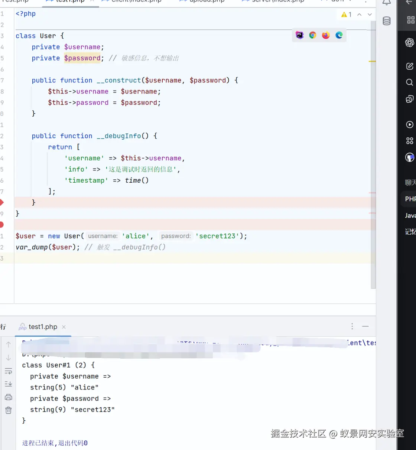Toggle scroll to end in console

(8, 384)
